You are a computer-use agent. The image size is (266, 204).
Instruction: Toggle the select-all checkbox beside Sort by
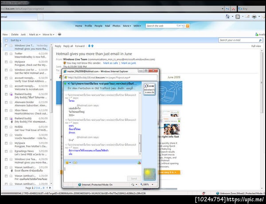point(6,40)
